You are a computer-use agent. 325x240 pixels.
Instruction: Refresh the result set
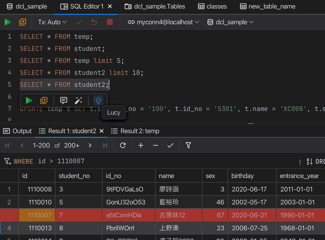tap(123, 146)
